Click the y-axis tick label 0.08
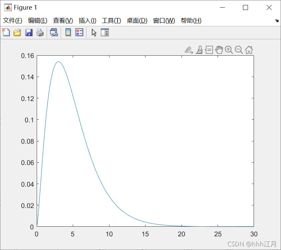This screenshot has height=250, width=281. (x=27, y=141)
